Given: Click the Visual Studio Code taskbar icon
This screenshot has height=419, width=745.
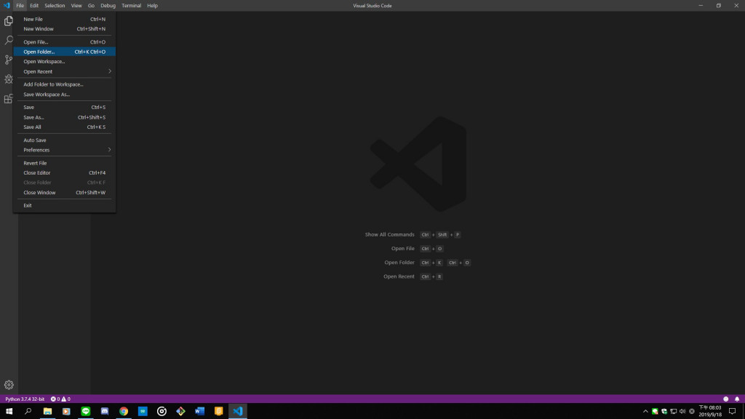Looking at the screenshot, I should (x=238, y=412).
